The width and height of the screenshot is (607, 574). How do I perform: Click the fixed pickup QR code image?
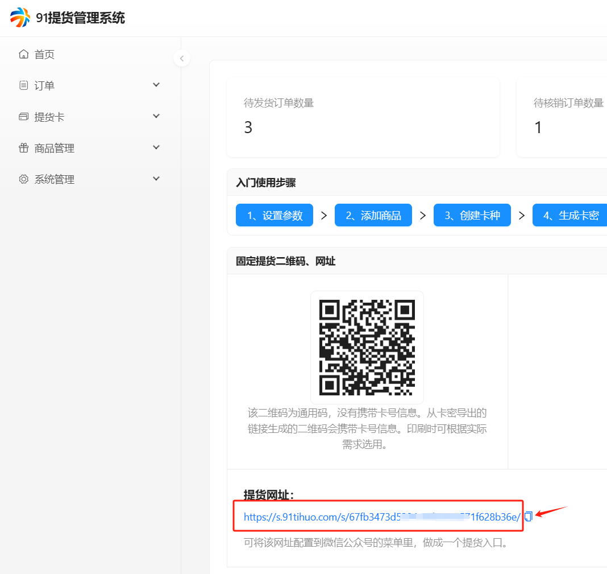coord(367,348)
